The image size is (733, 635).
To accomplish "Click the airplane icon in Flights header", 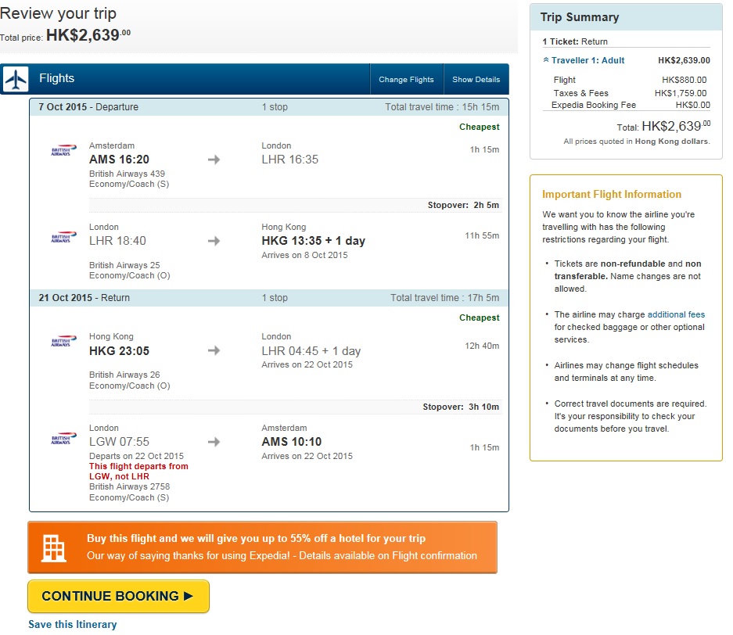I will click(x=16, y=78).
